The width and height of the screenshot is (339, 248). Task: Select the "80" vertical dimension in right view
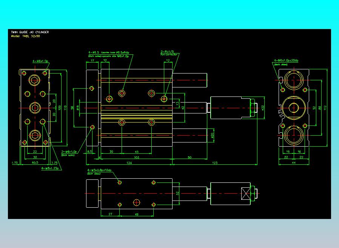click(x=320, y=108)
